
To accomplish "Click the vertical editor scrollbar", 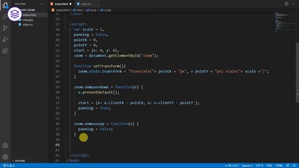I will click(297, 72).
